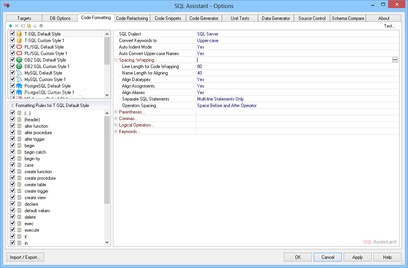Click the document icon beside 'execute'

(x=19, y=230)
